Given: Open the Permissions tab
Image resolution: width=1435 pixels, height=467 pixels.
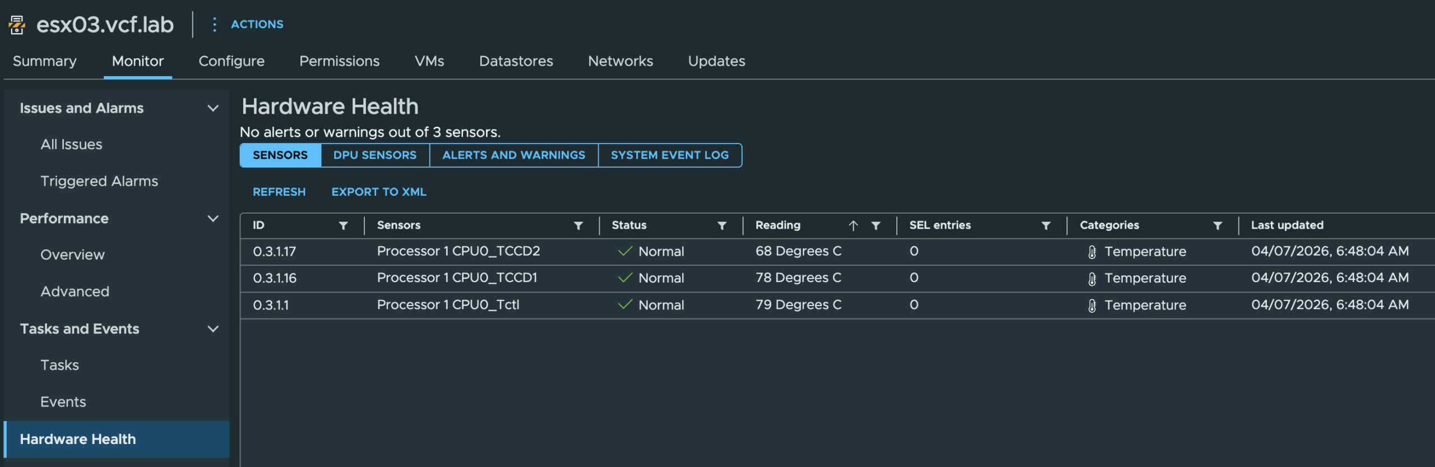Looking at the screenshot, I should pyautogui.click(x=339, y=61).
